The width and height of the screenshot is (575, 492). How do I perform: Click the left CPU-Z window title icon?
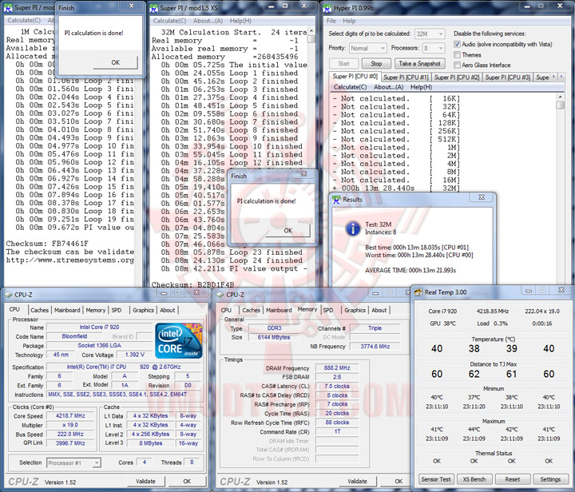pyautogui.click(x=9, y=295)
